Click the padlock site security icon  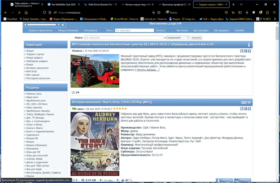click(50, 13)
